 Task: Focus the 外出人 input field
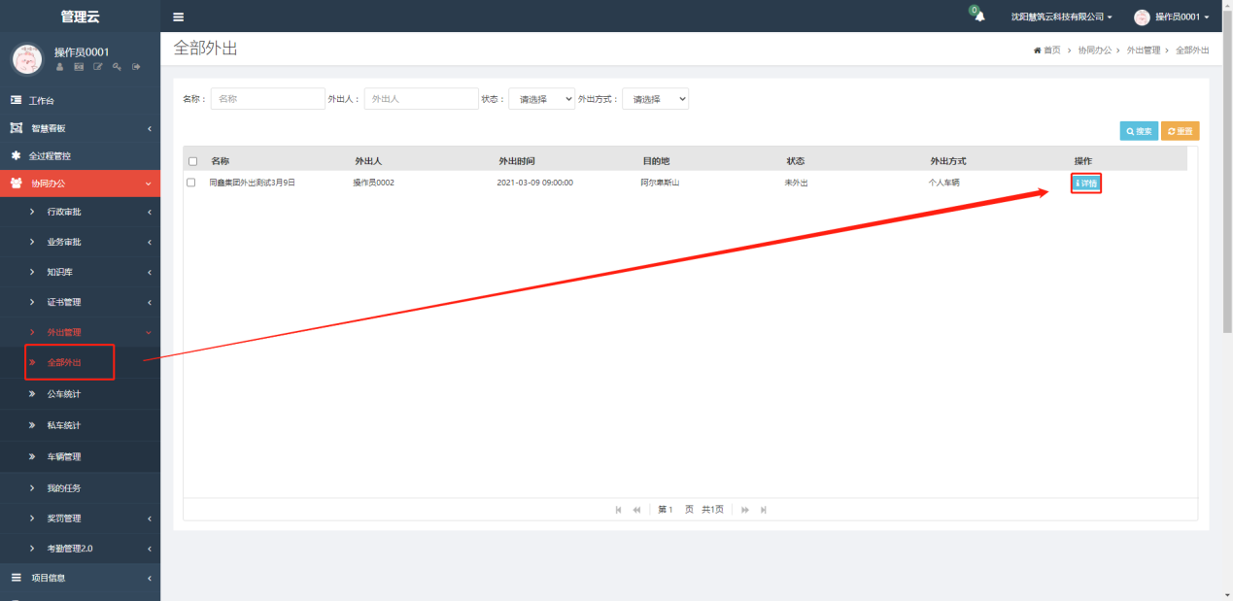click(x=422, y=99)
